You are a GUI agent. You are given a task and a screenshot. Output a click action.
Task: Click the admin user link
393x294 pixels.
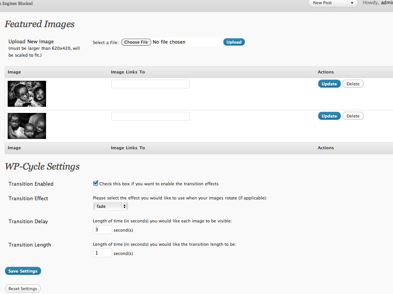coord(387,3)
